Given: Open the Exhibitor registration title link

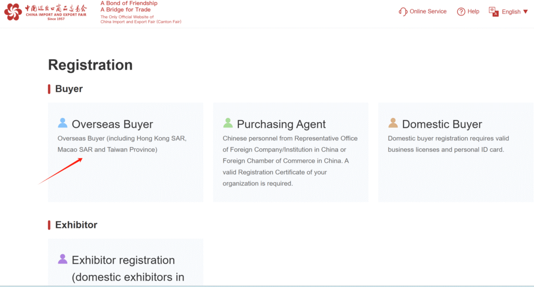Looking at the screenshot, I should click(123, 260).
